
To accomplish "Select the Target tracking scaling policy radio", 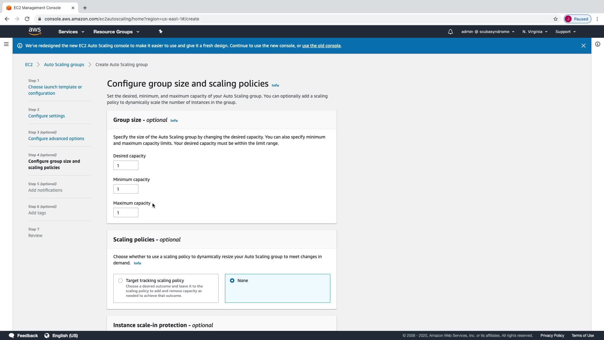I will pyautogui.click(x=120, y=280).
